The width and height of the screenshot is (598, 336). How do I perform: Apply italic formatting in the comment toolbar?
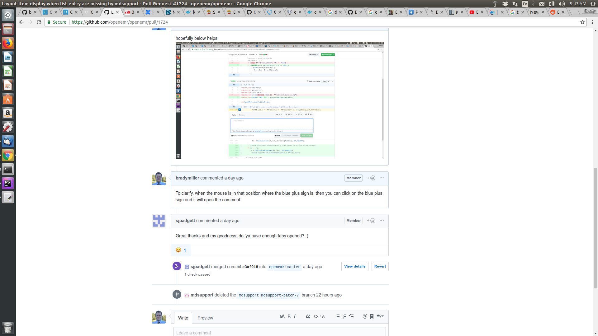(295, 316)
